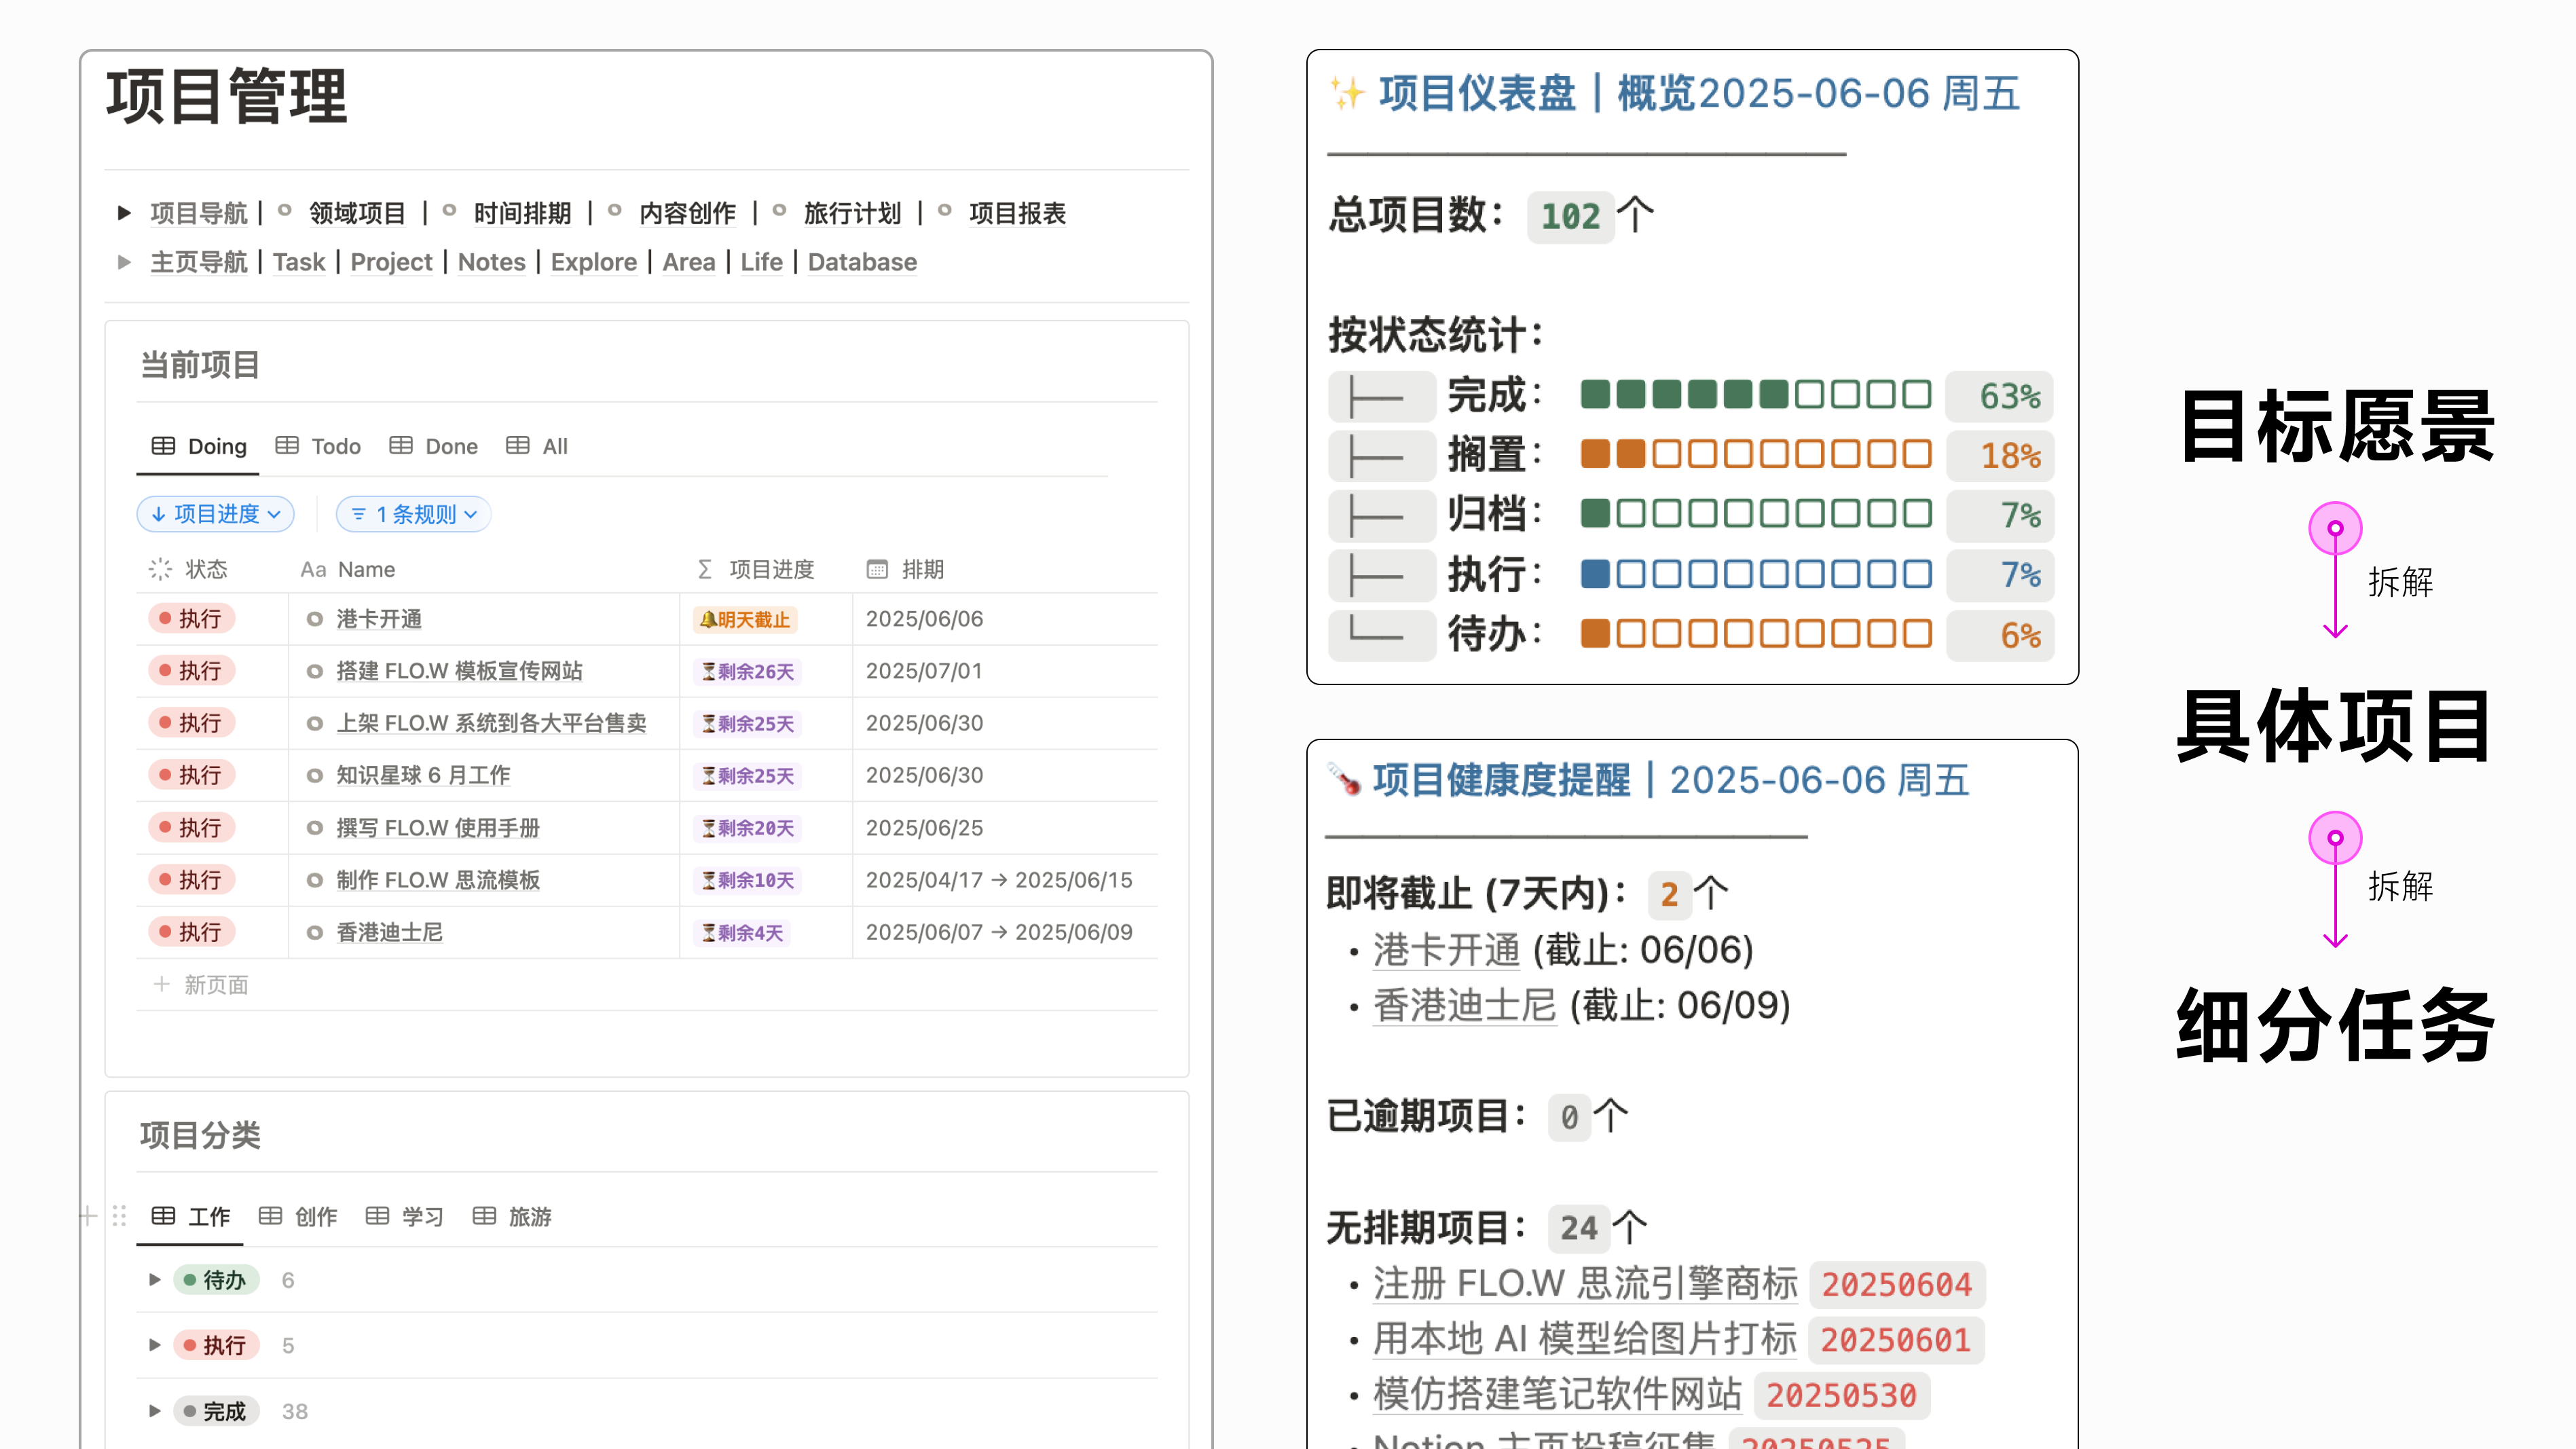Switch to the 学习 tab in 项目分类

423,1217
